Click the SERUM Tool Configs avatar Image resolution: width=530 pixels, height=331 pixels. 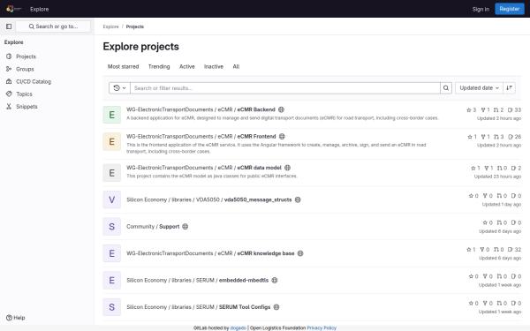pyautogui.click(x=112, y=307)
